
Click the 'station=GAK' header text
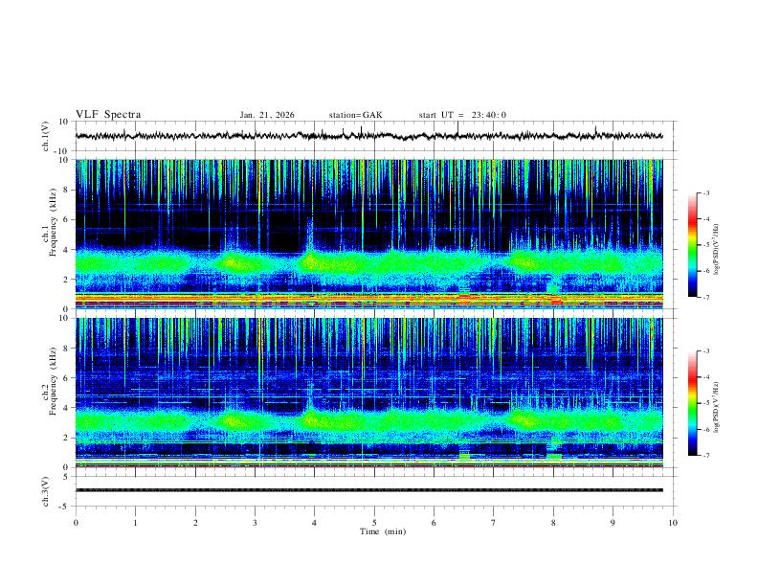pyautogui.click(x=355, y=115)
